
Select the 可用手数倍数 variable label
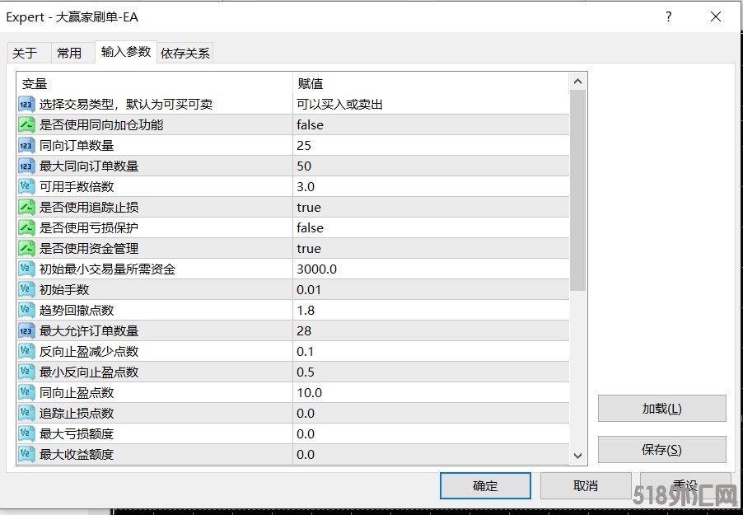pyautogui.click(x=77, y=186)
